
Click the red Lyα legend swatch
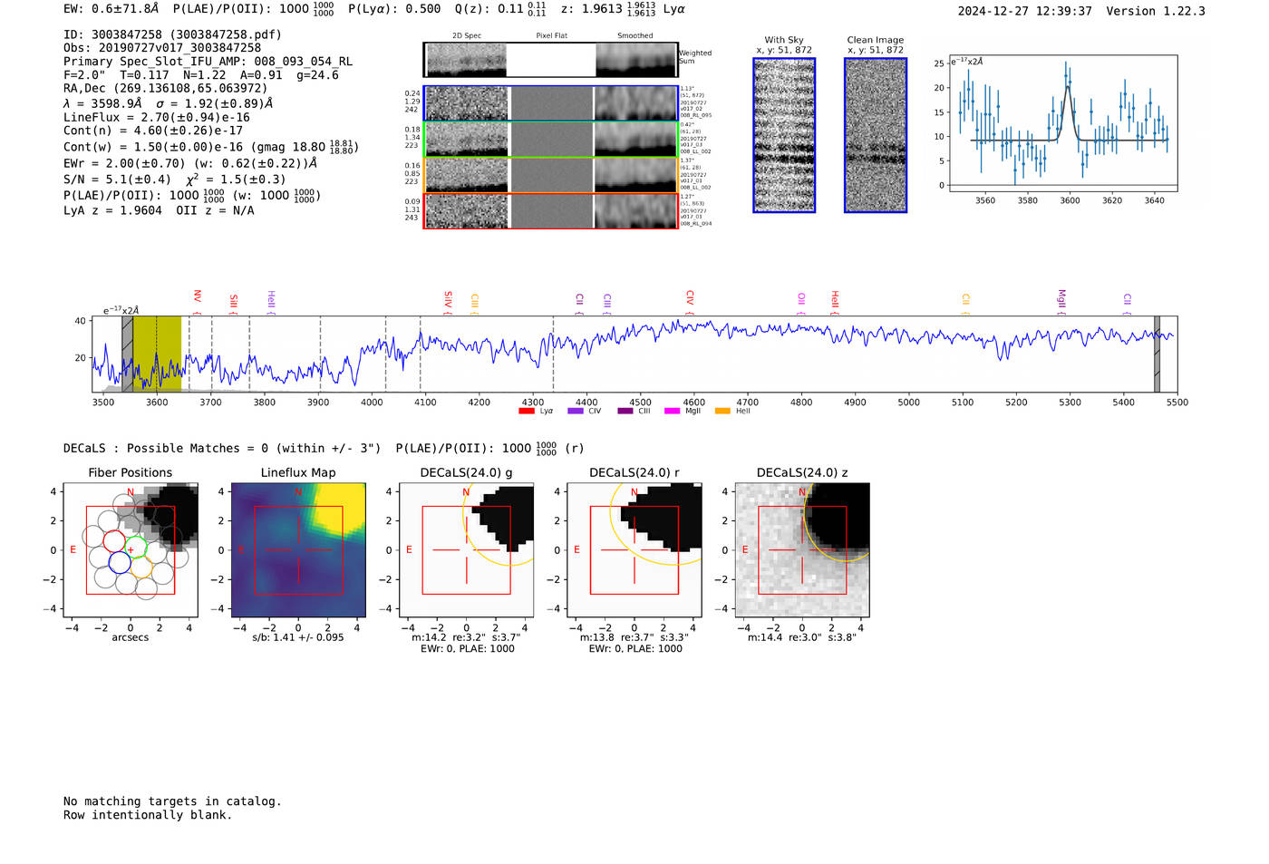[x=526, y=412]
